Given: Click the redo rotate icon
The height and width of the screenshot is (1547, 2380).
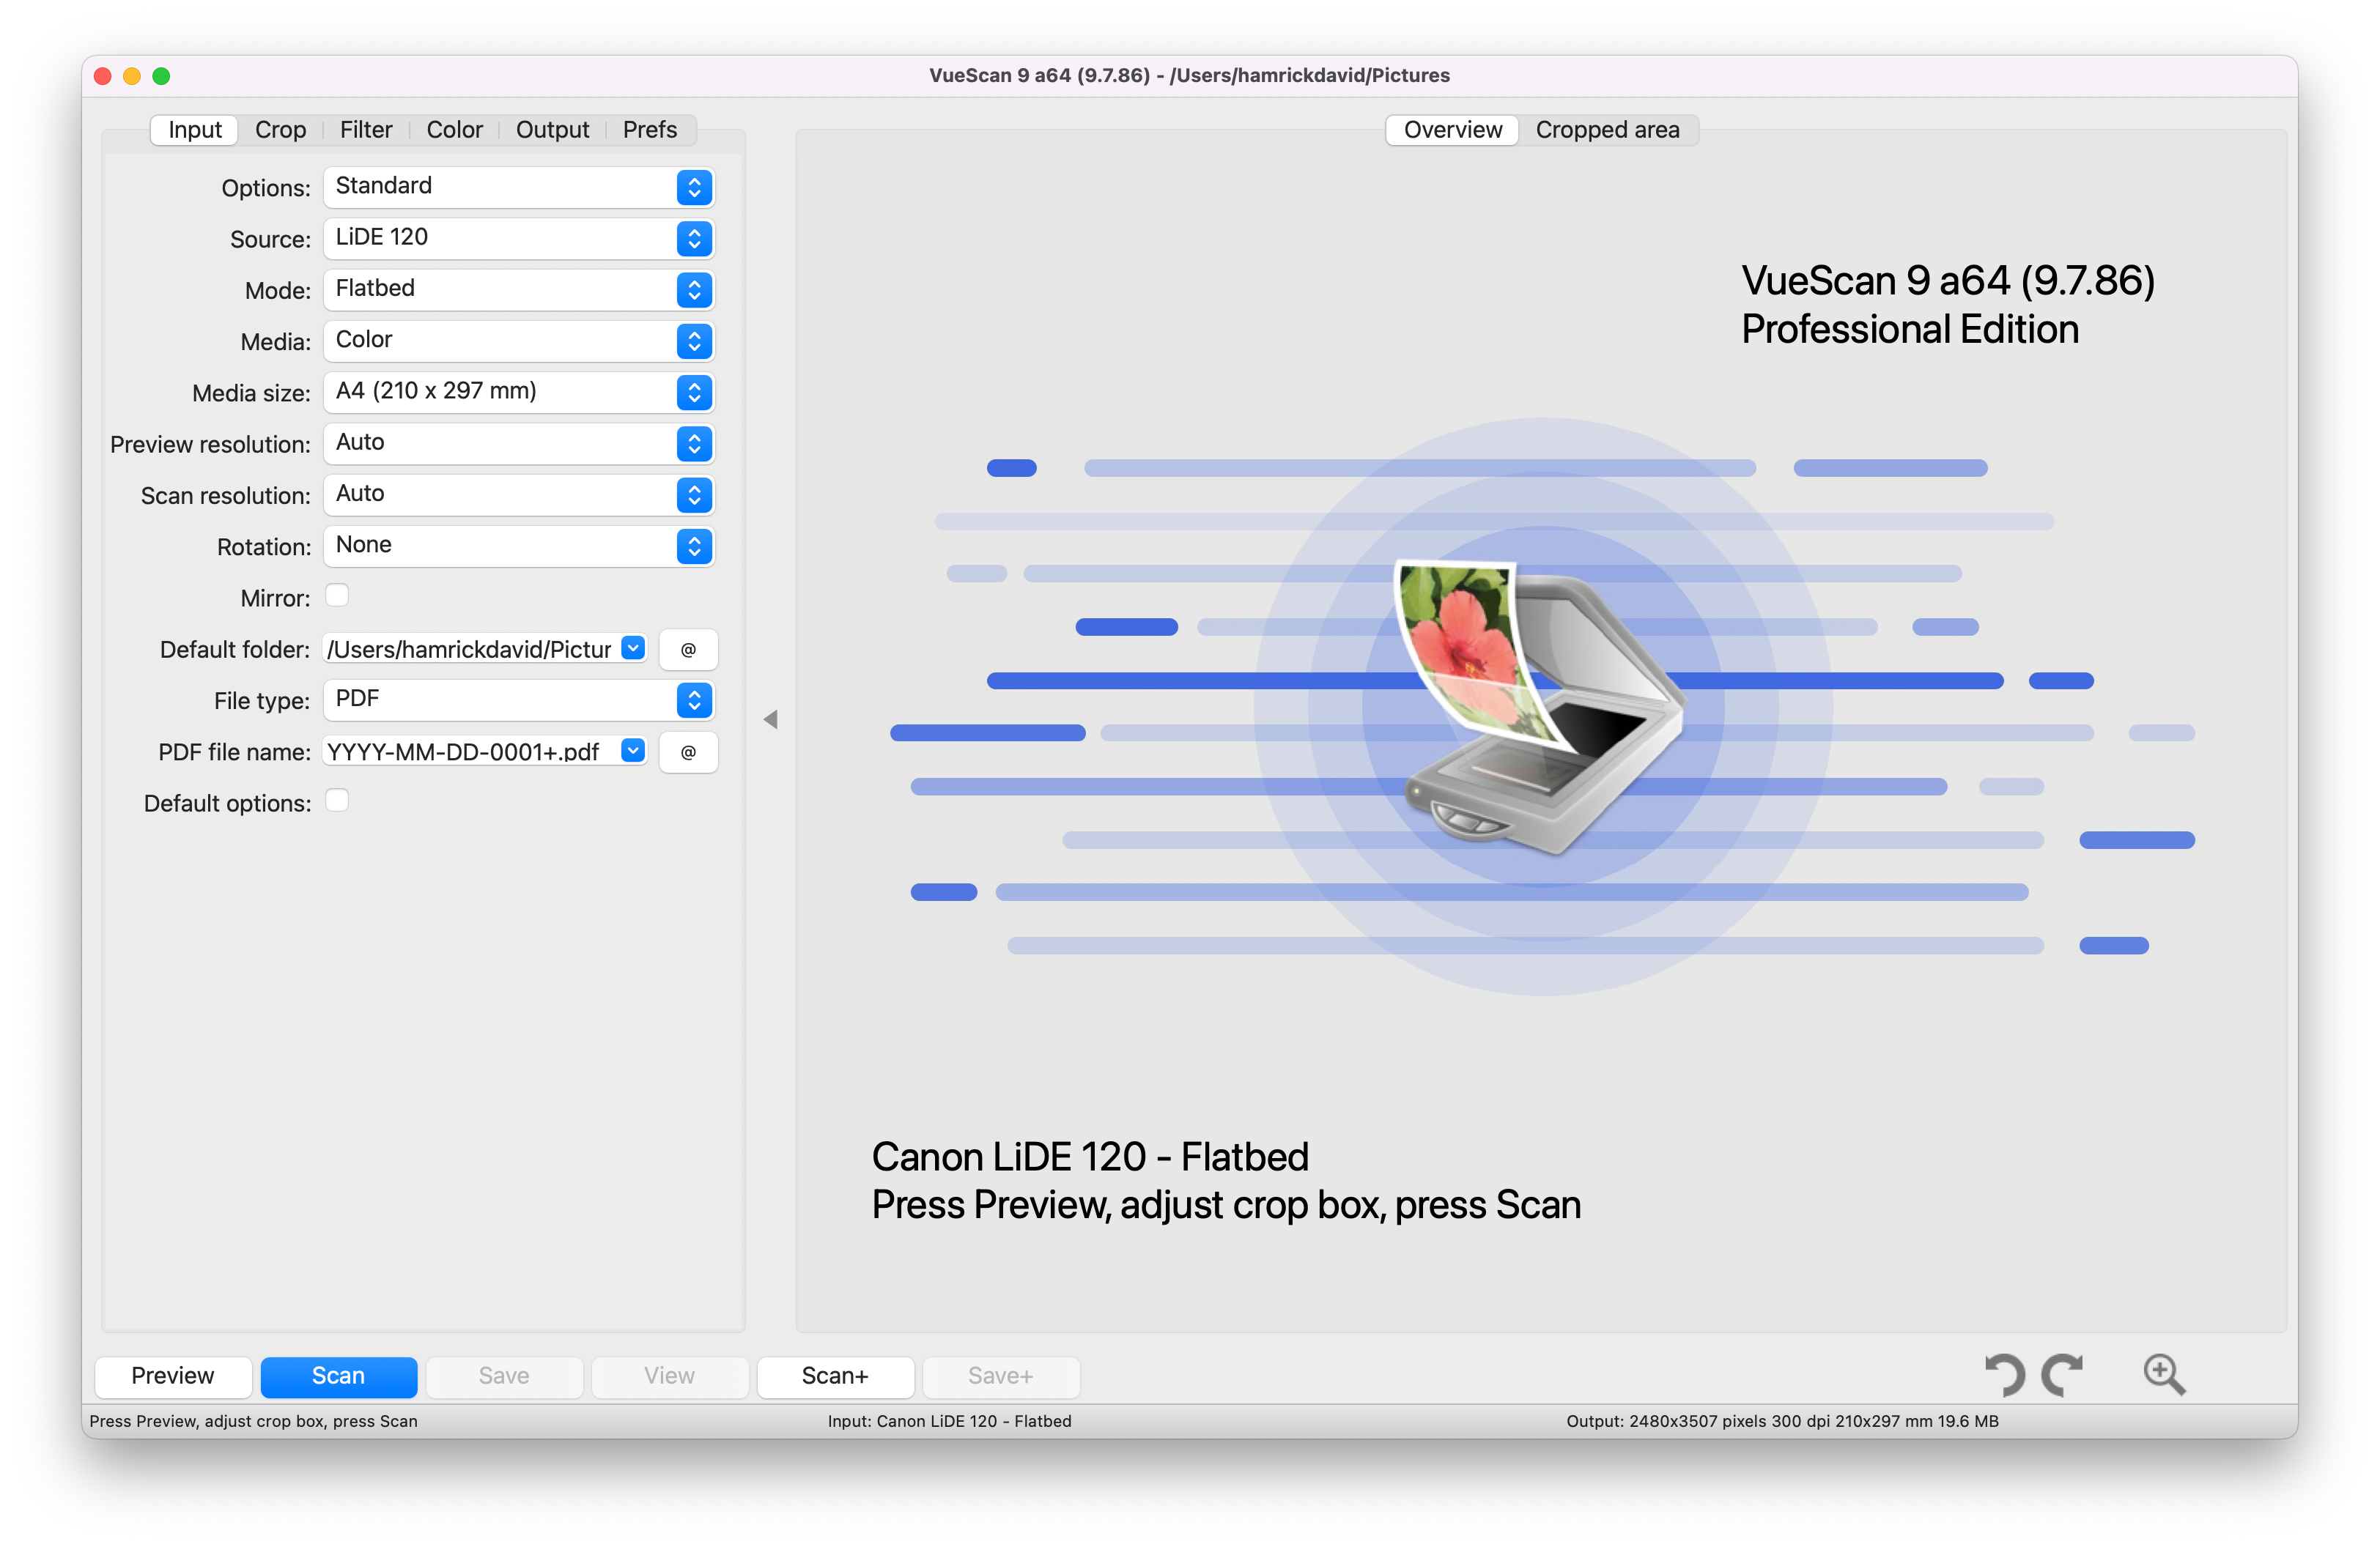Looking at the screenshot, I should point(2066,1372).
